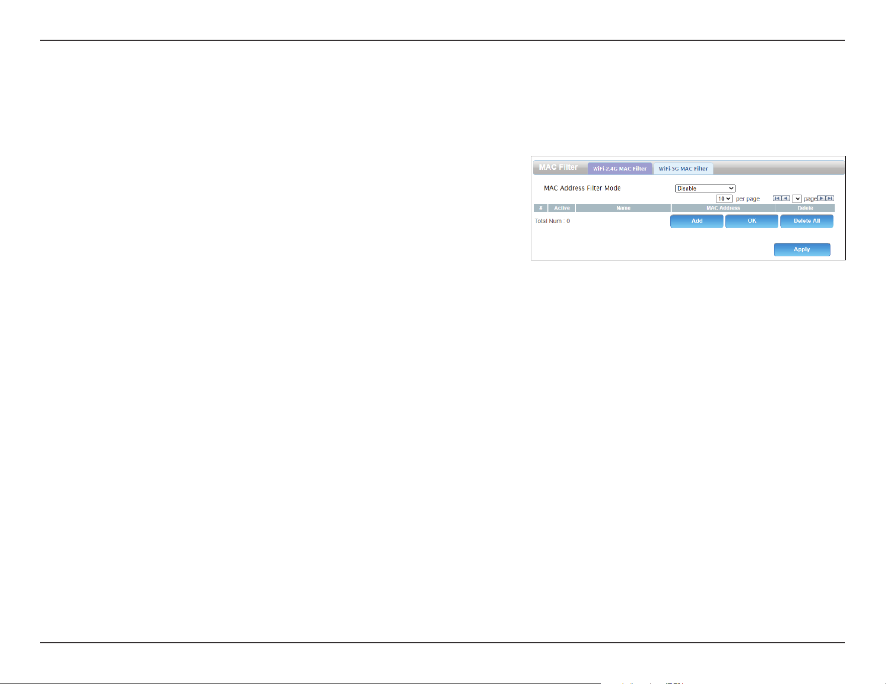
Task: Open the entries per page dropdown
Action: 724,199
